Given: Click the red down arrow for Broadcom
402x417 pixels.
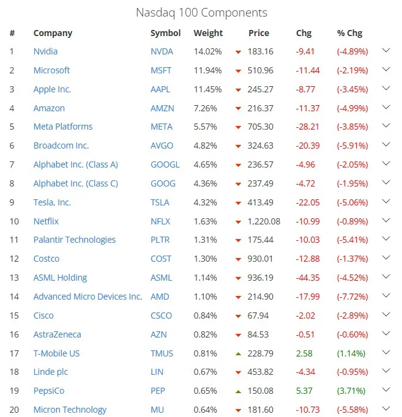Looking at the screenshot, I should coord(238,146).
